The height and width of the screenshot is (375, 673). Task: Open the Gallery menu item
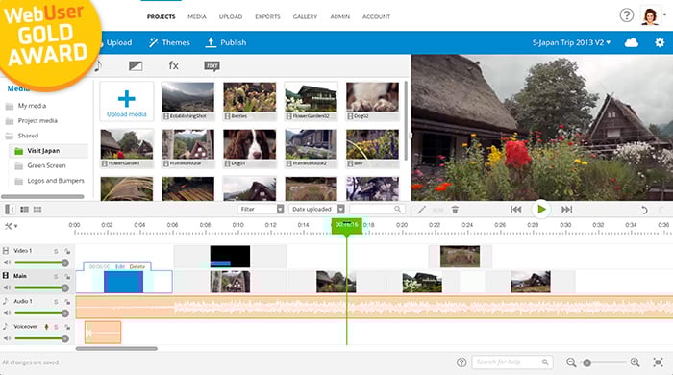[305, 16]
